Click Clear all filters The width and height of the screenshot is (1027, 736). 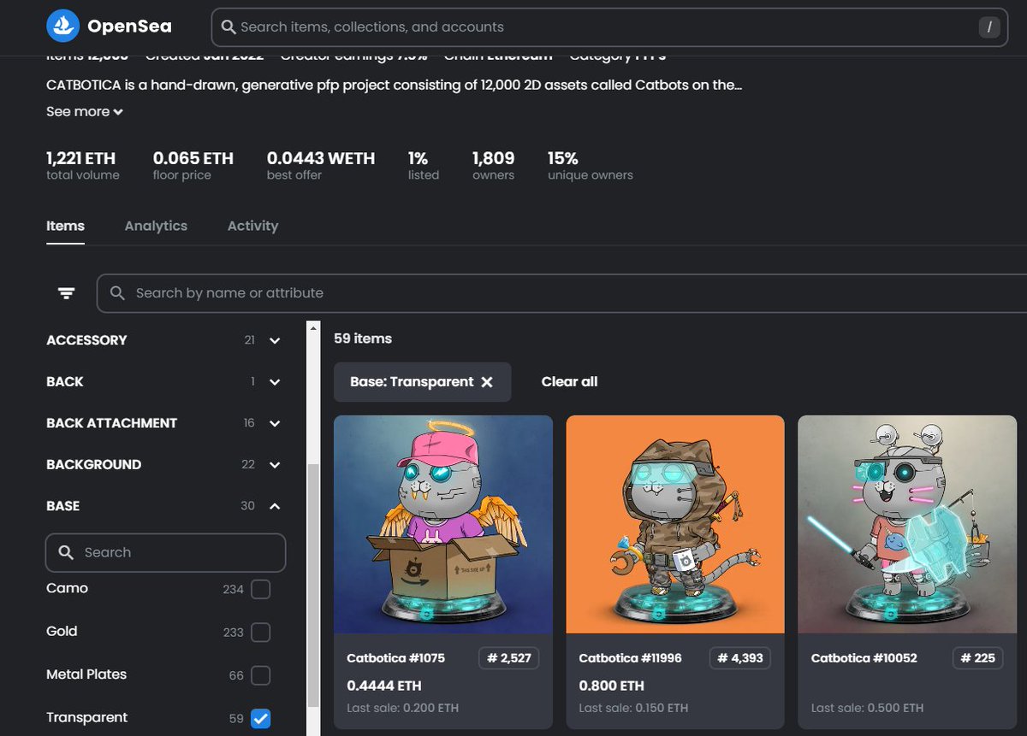coord(569,382)
